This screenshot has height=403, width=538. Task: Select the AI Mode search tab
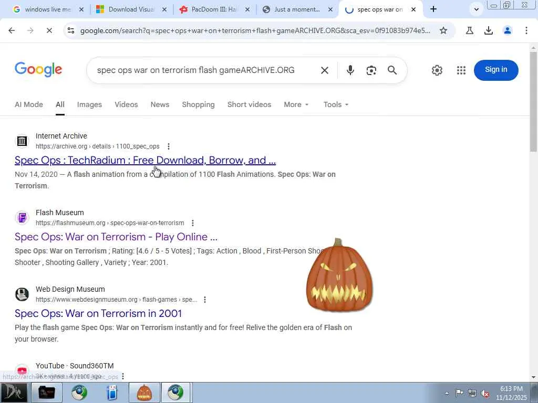[x=29, y=104]
